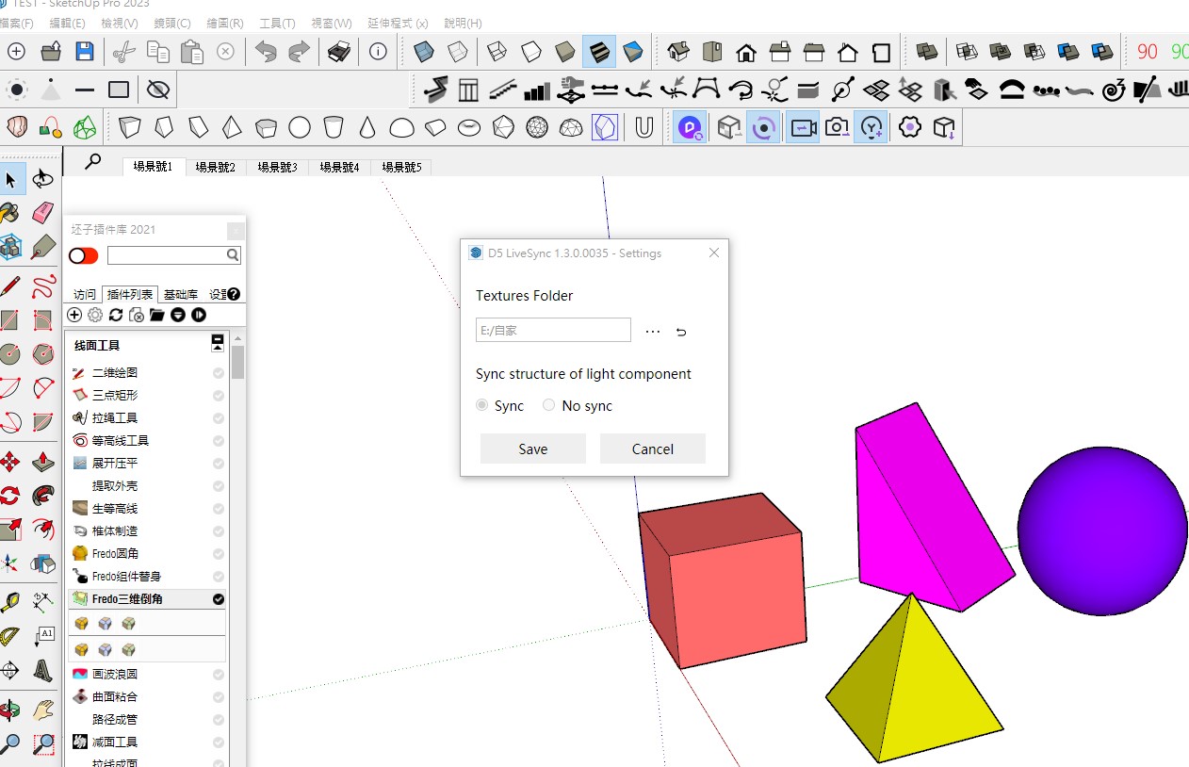Cancel the D5 LiveSync settings dialog

click(652, 449)
